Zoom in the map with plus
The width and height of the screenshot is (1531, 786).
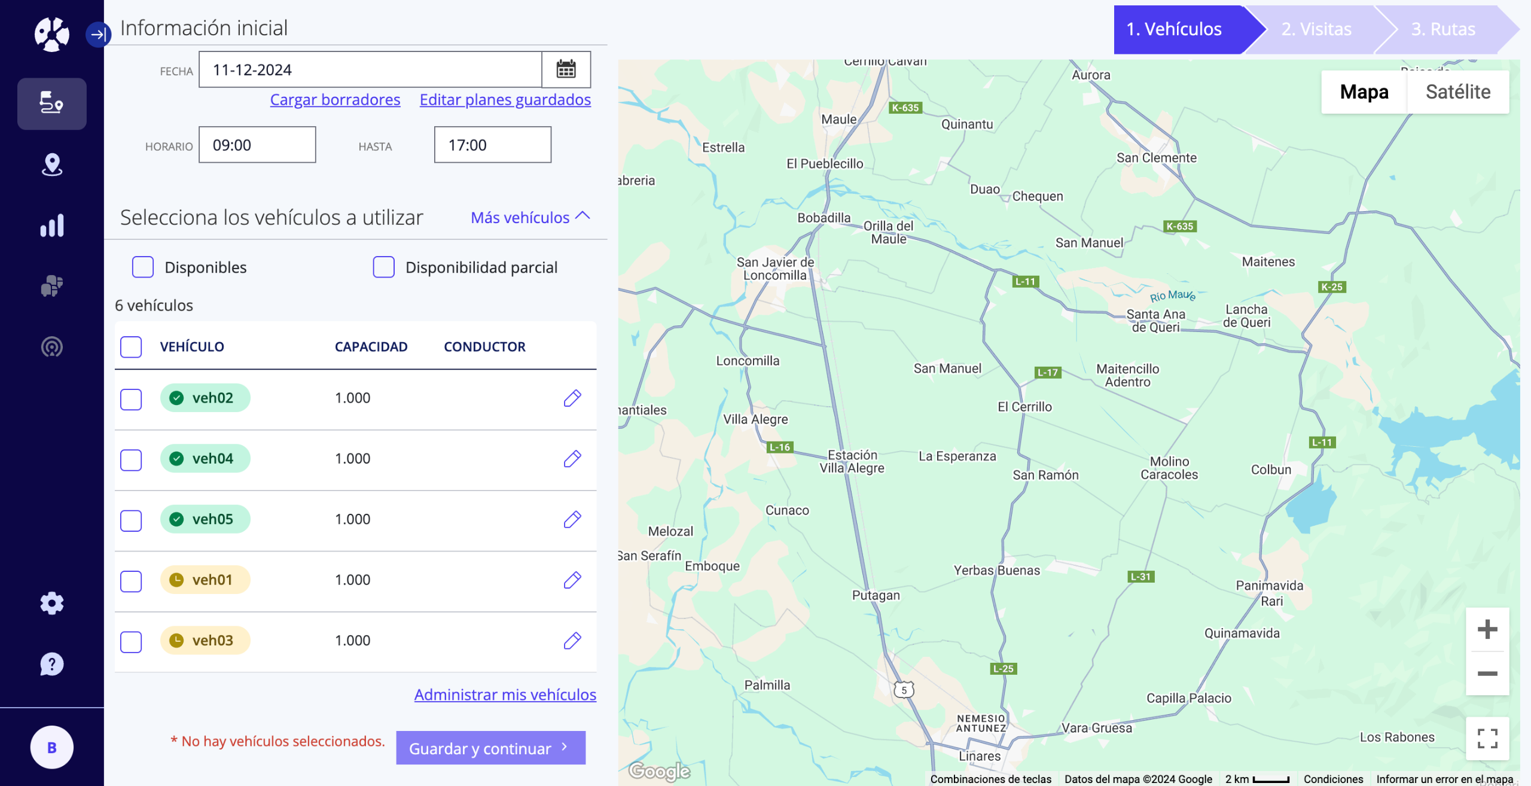(1487, 629)
